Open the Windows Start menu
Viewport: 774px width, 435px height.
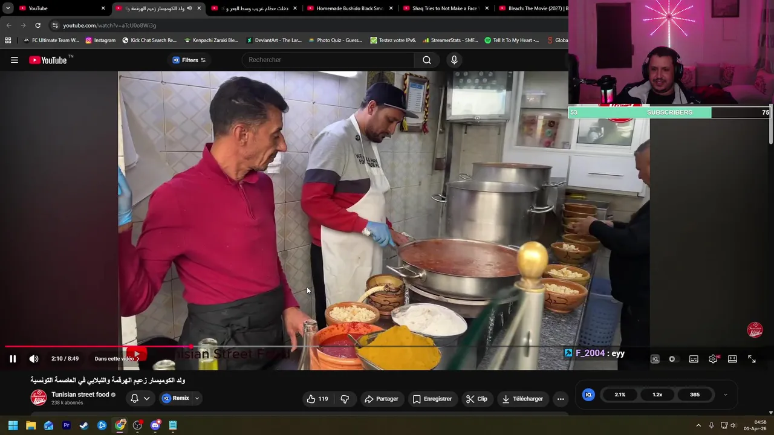point(13,425)
